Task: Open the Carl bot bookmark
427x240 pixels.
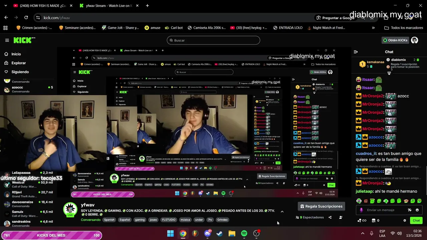Action: tap(173, 28)
